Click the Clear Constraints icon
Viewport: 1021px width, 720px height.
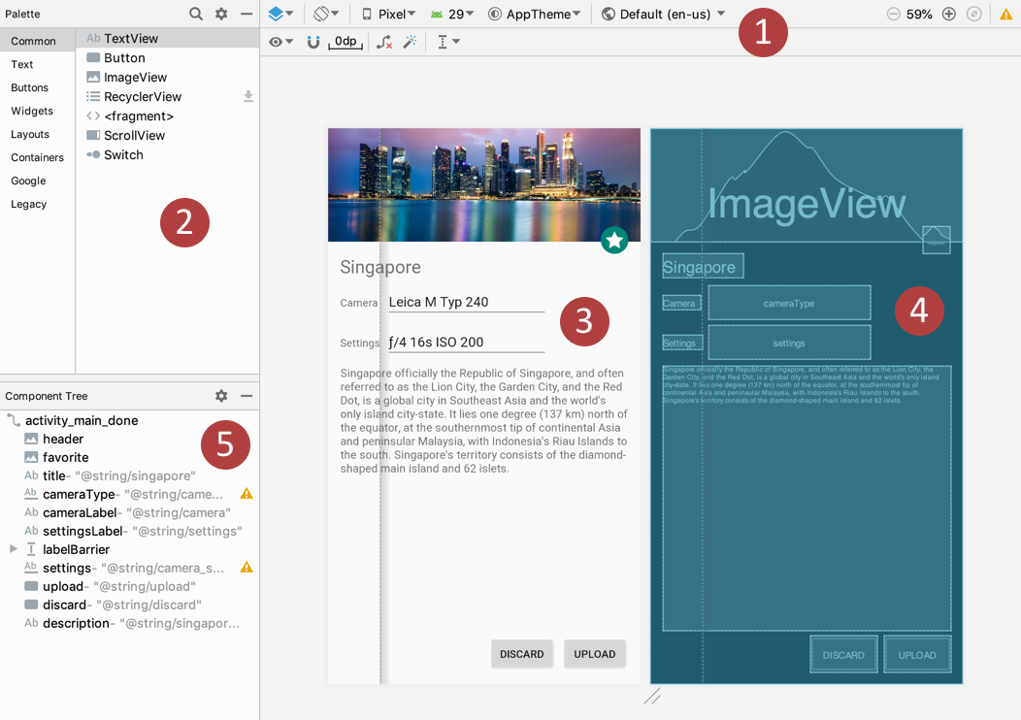(384, 42)
